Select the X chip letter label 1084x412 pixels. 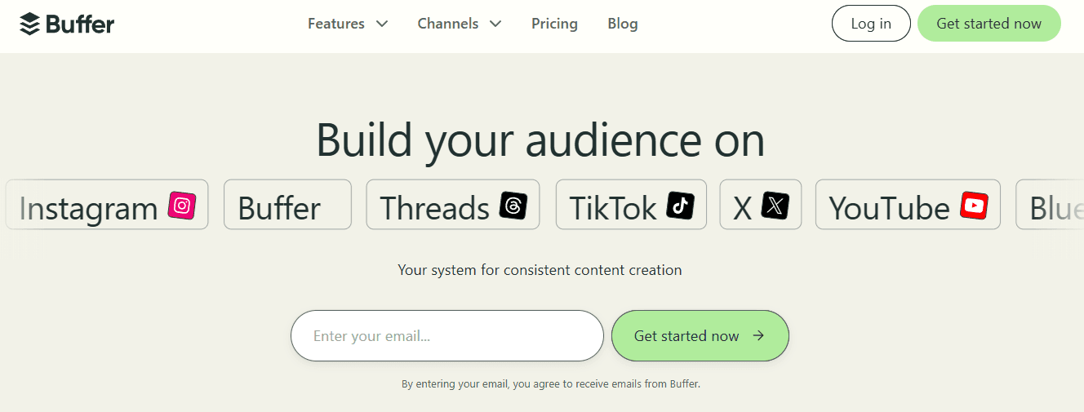(742, 209)
